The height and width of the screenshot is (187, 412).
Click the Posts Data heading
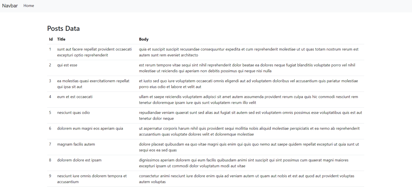(63, 28)
